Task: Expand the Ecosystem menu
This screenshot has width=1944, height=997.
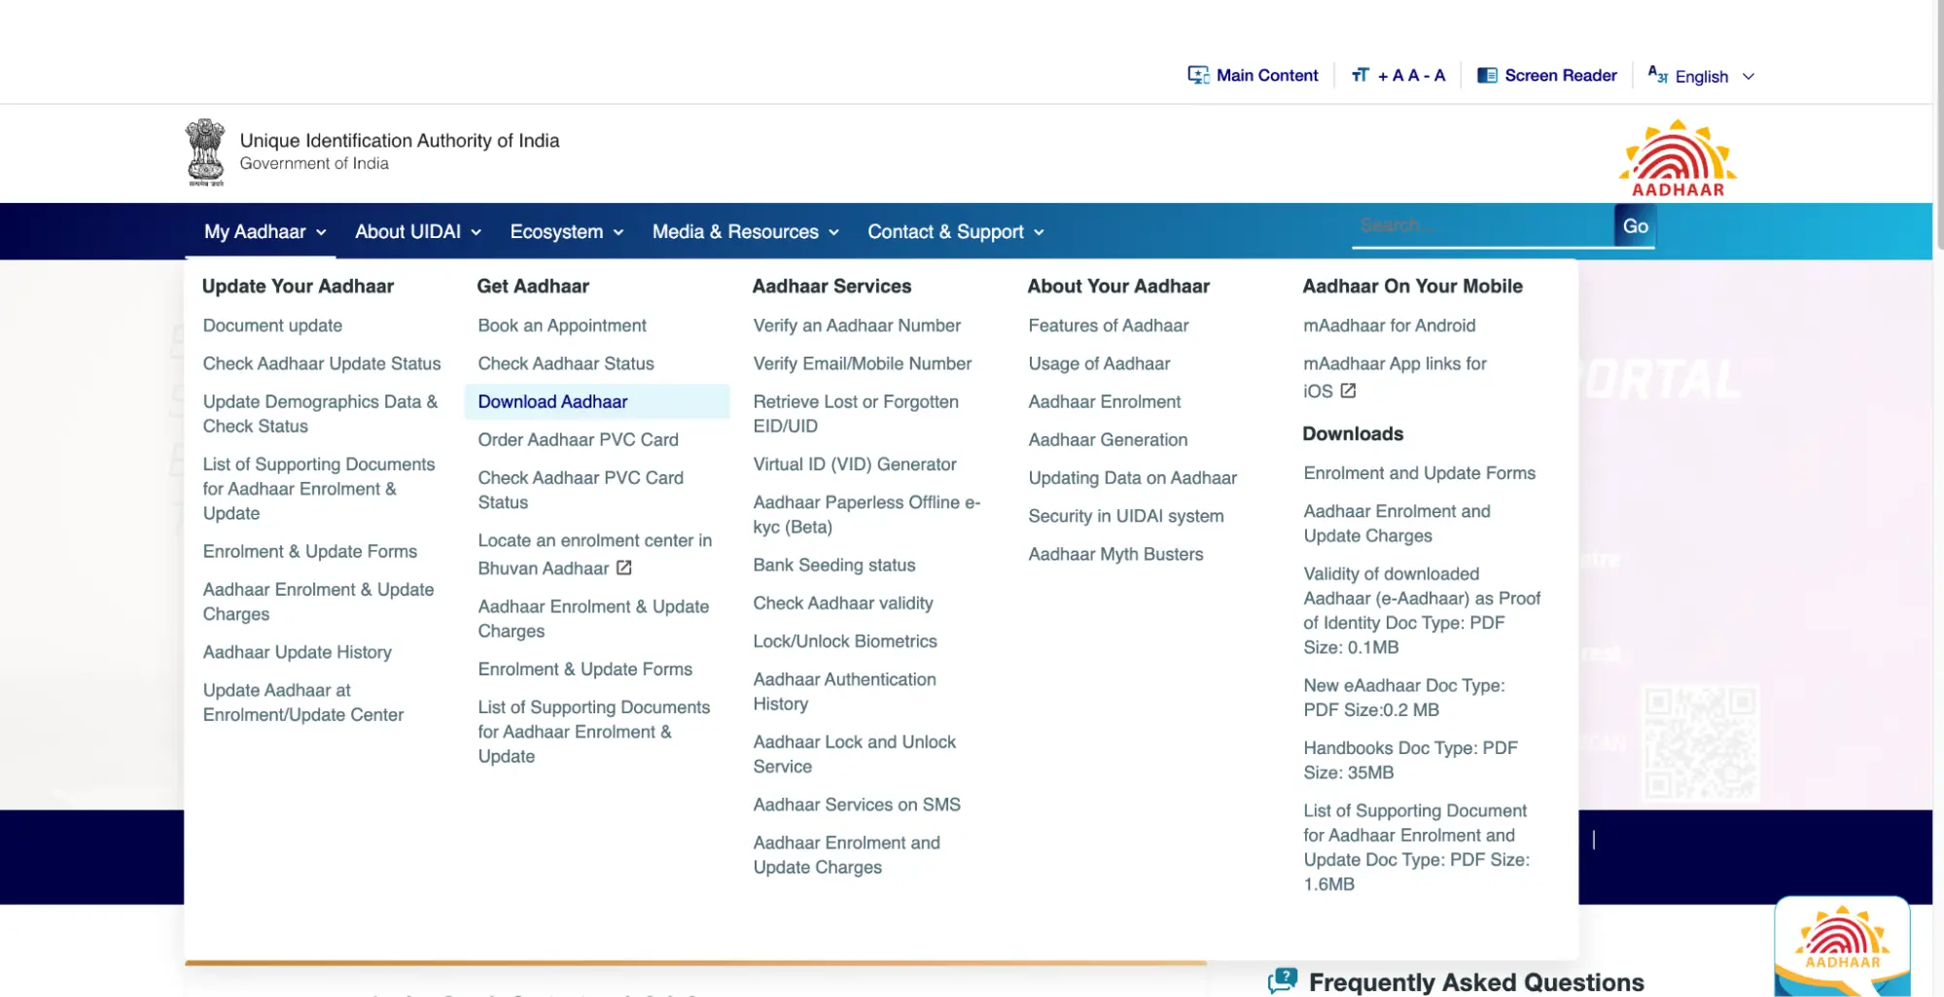Action: point(567,231)
